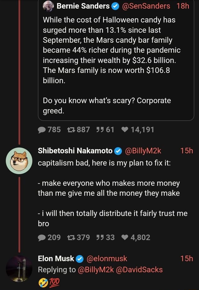Like the Bernie Sanders tweet
Image resolution: width=199 pixels, height=290 pixels.
tap(126, 129)
